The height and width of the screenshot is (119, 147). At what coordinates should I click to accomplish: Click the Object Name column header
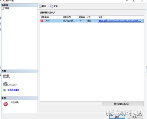(45, 17)
